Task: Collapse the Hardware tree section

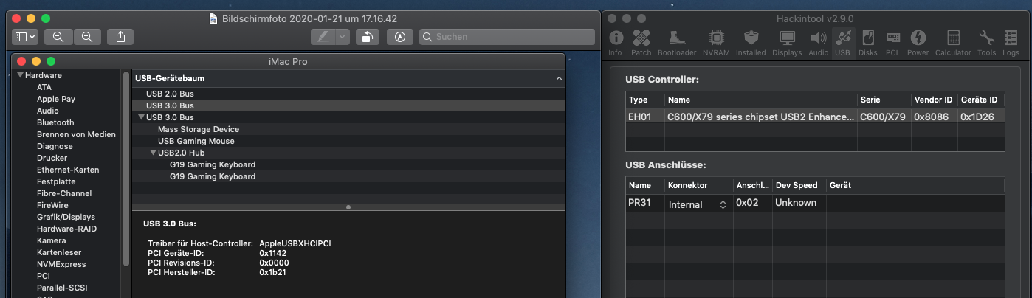Action: (x=20, y=75)
